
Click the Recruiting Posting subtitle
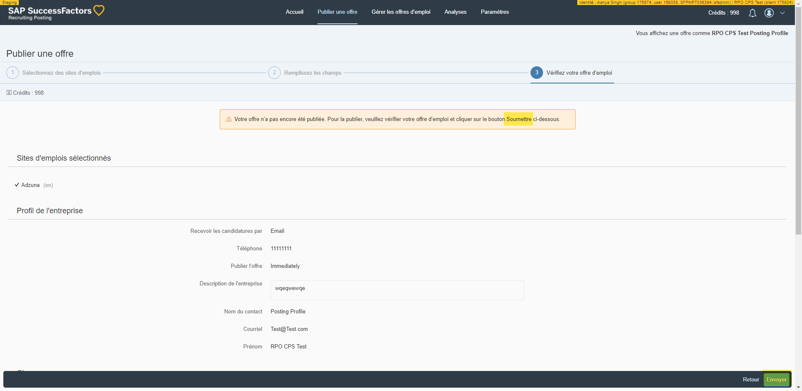point(30,18)
